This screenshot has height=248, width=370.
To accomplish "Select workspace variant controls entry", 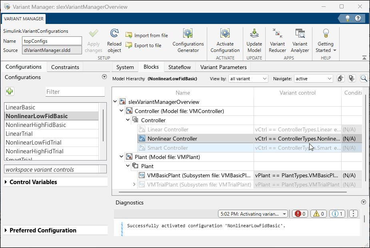I will coord(52,169).
